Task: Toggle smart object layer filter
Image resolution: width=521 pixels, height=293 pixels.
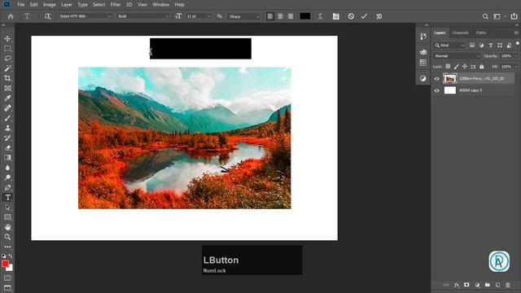Action: (x=509, y=46)
